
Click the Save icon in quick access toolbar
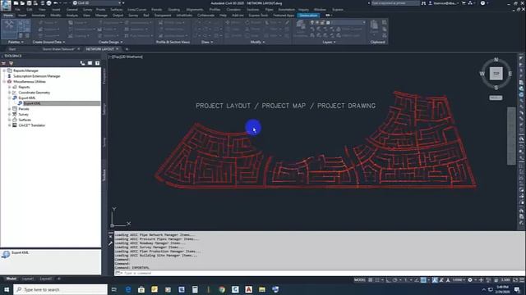point(29,3)
